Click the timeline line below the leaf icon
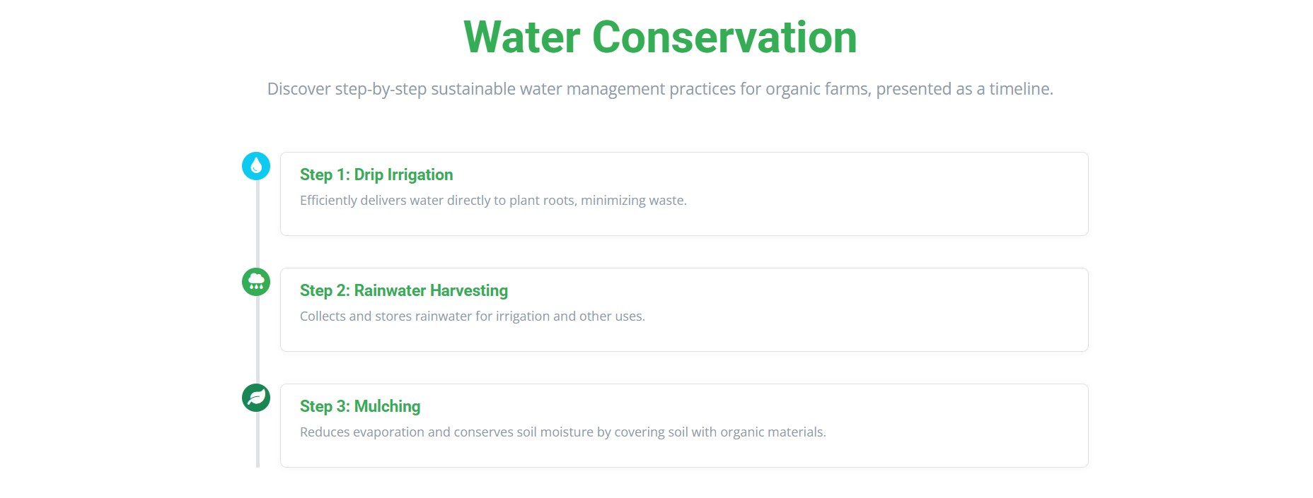Image resolution: width=1313 pixels, height=498 pixels. click(258, 441)
